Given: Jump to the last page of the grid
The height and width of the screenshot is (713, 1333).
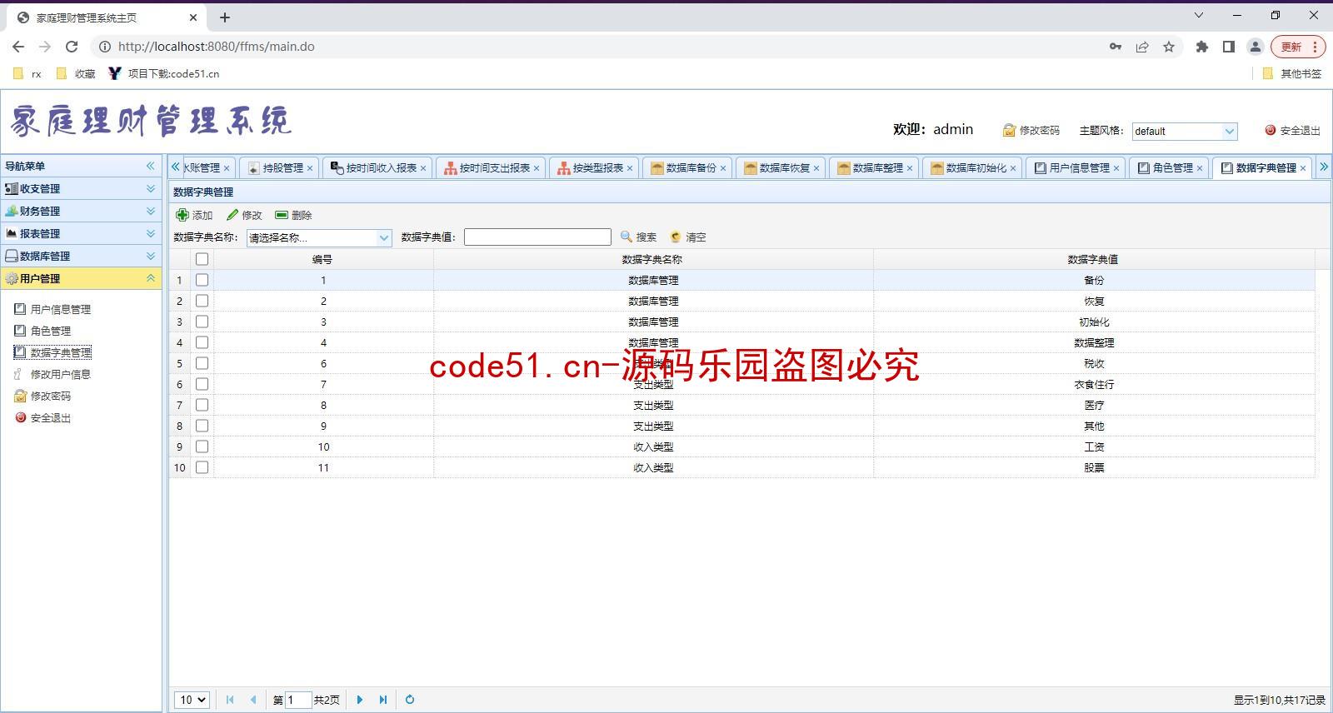Looking at the screenshot, I should click(x=382, y=700).
